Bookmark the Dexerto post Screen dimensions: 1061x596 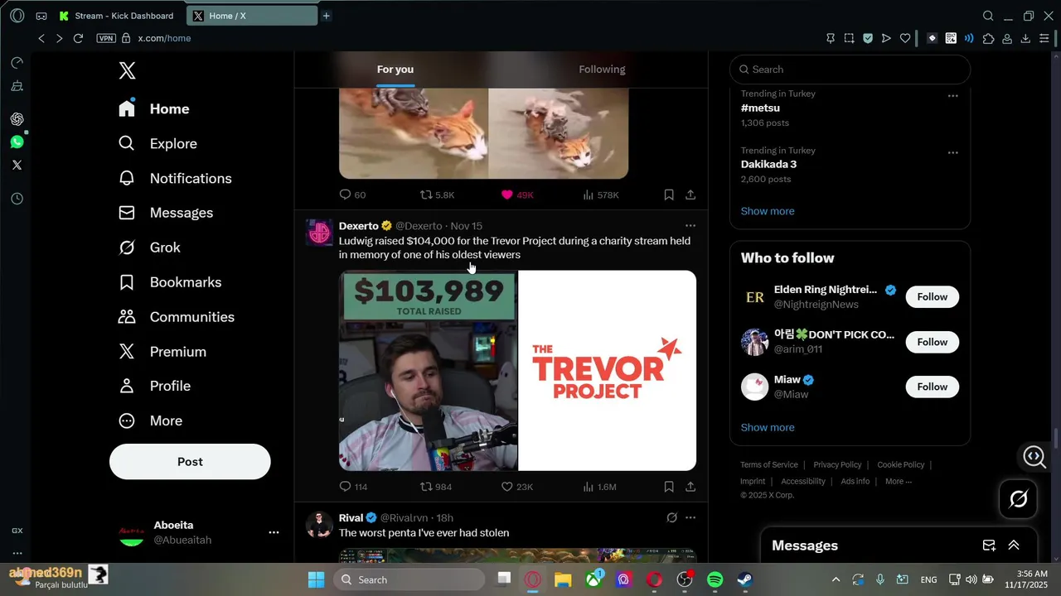coord(669,487)
